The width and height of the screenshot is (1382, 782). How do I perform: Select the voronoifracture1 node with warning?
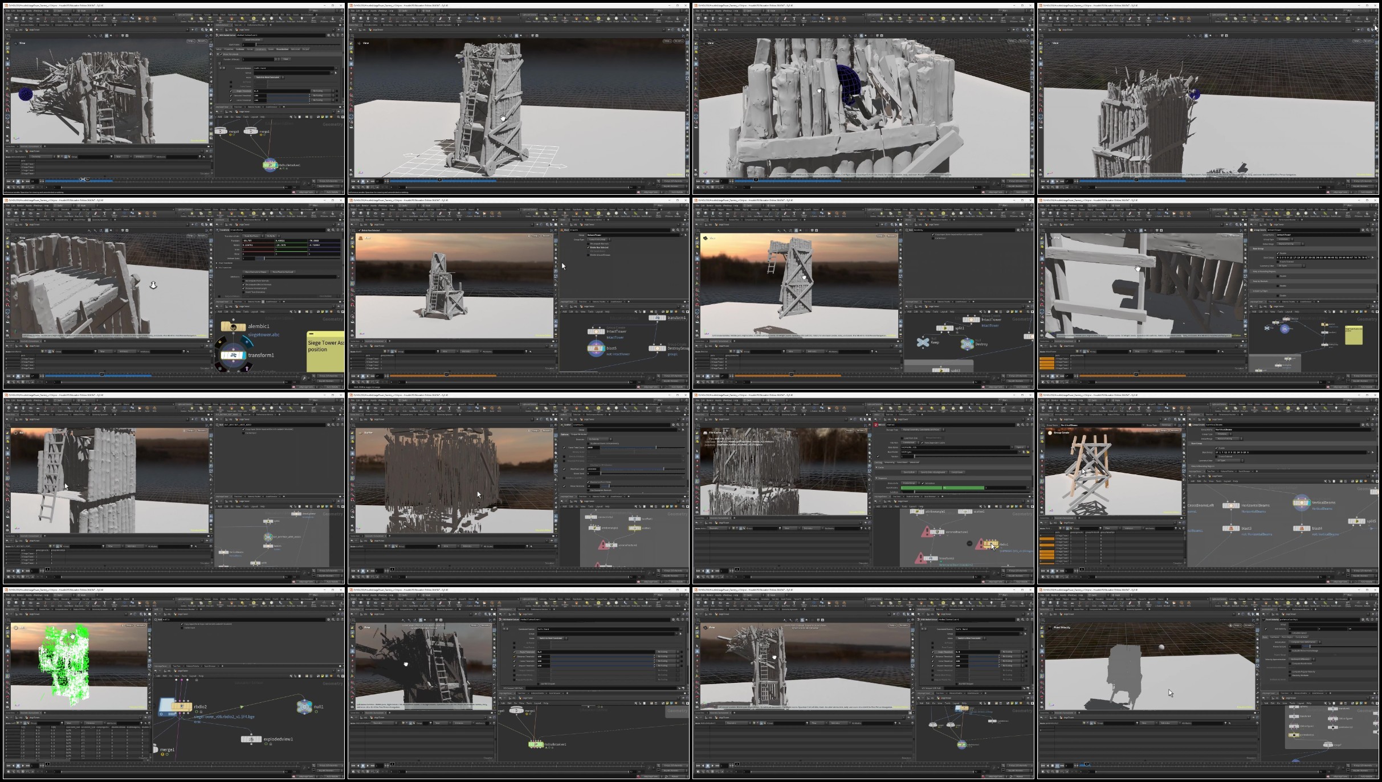(937, 532)
